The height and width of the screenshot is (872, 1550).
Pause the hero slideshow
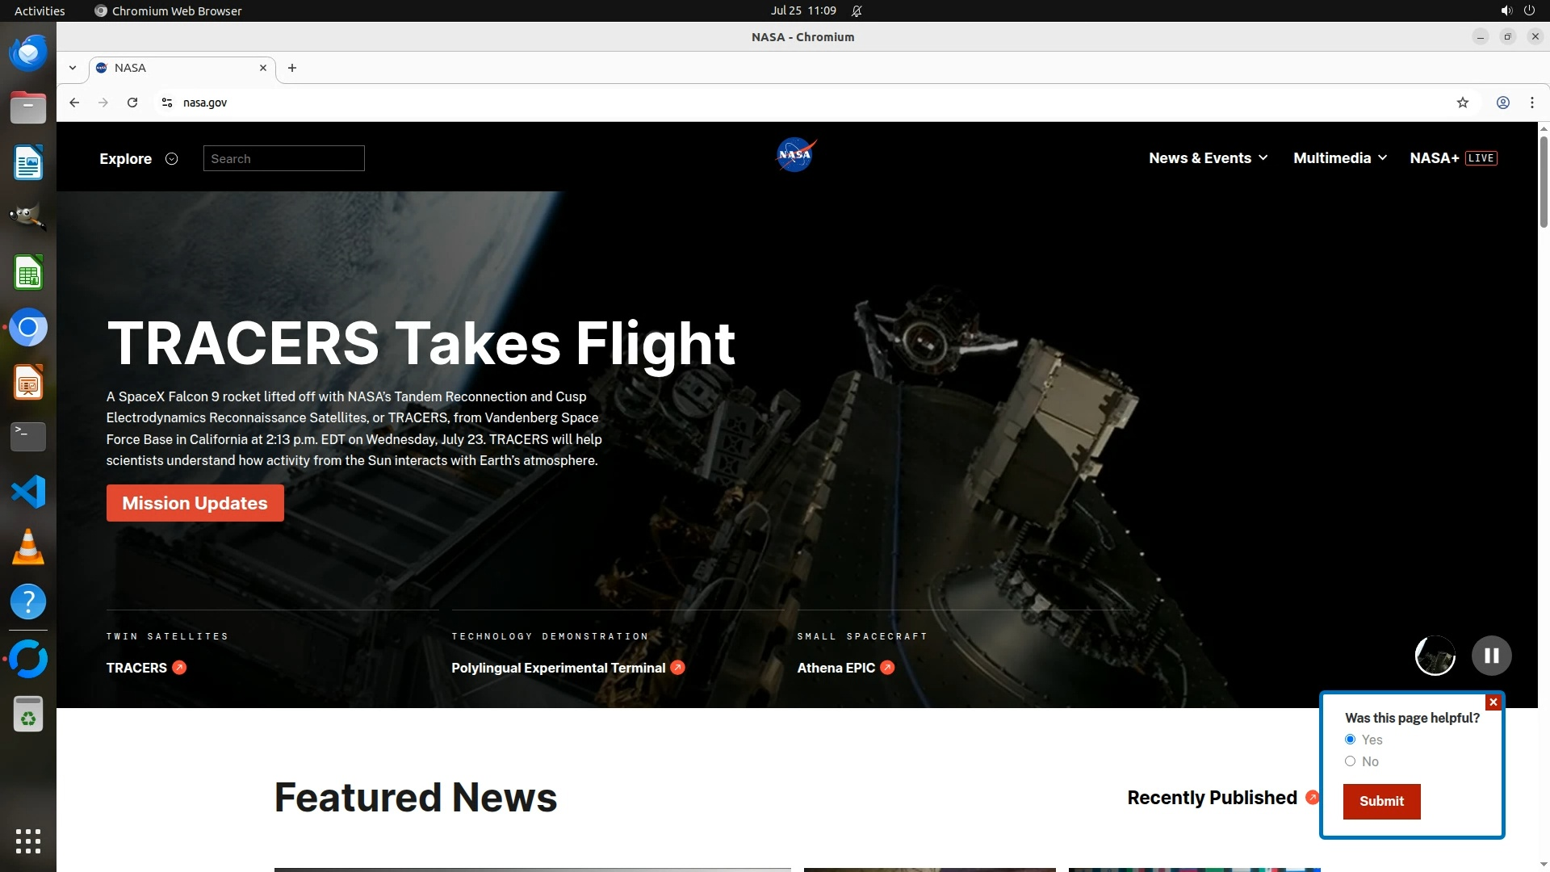pos(1491,656)
